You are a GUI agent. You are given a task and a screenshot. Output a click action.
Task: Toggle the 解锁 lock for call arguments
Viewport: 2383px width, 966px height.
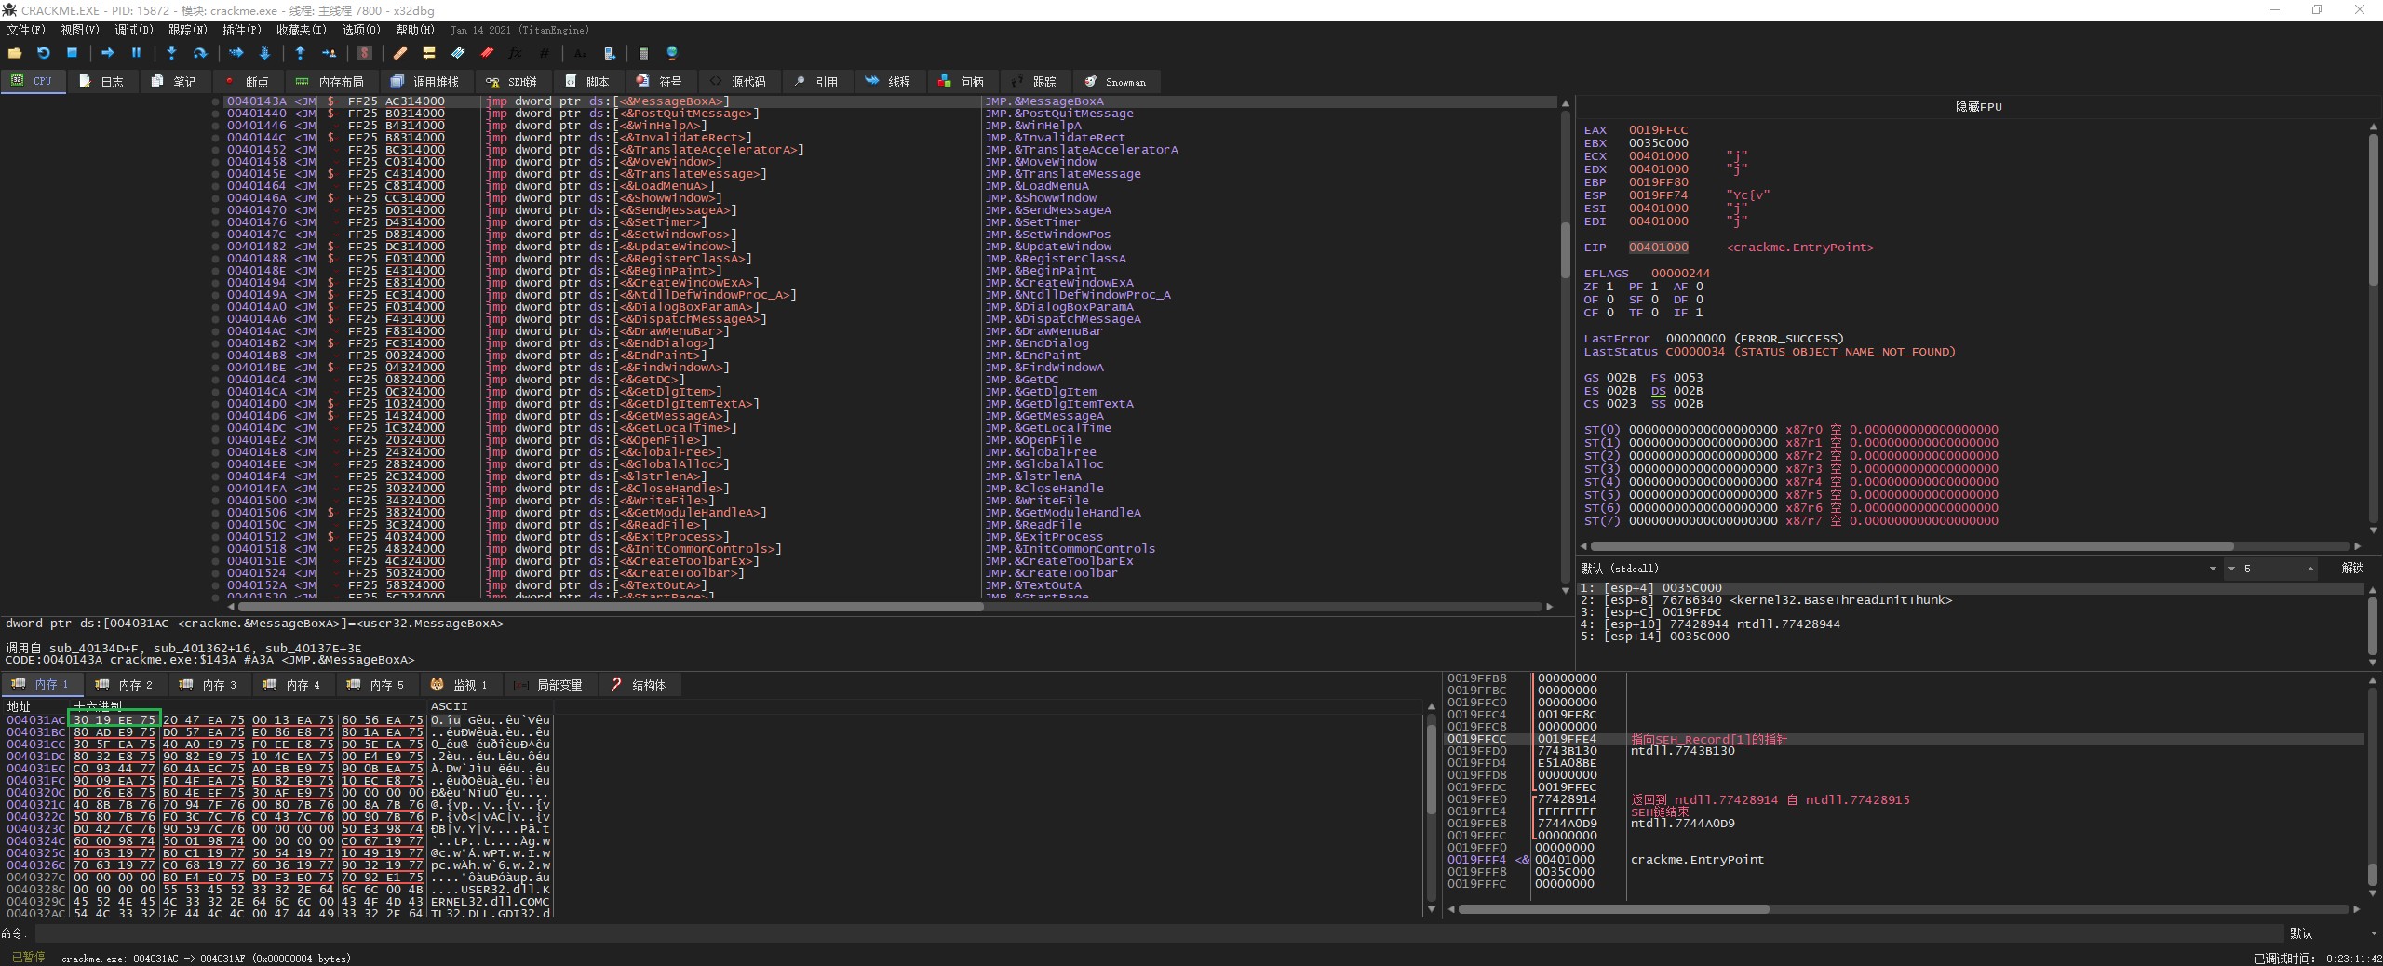click(x=2352, y=569)
